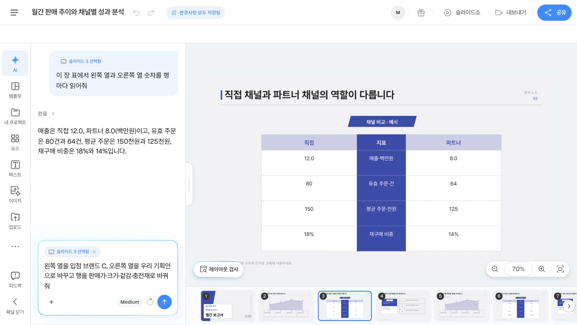Open the 이미지 image panel
This screenshot has width=577, height=325.
pos(15,195)
